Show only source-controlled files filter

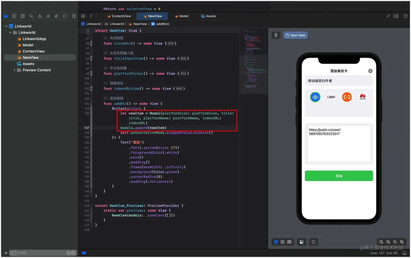click(x=73, y=253)
